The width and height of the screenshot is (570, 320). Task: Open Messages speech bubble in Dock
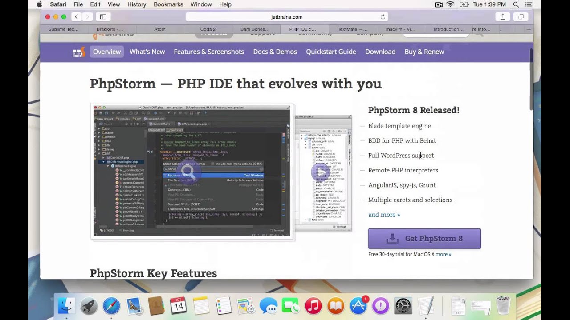tap(269, 306)
